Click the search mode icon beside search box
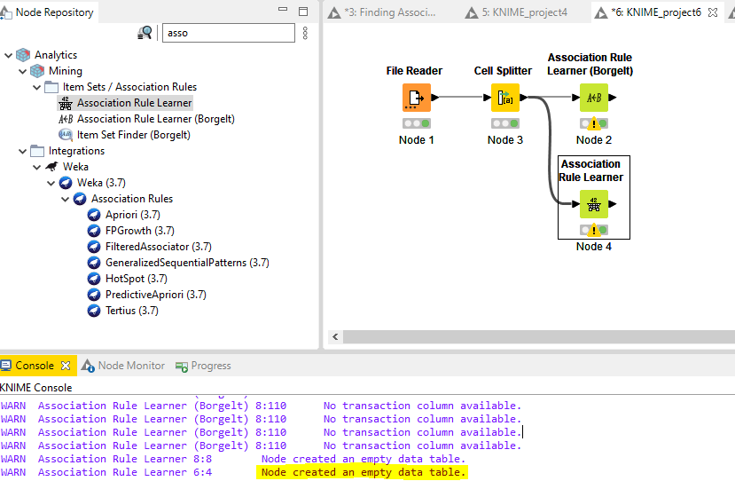 point(145,33)
